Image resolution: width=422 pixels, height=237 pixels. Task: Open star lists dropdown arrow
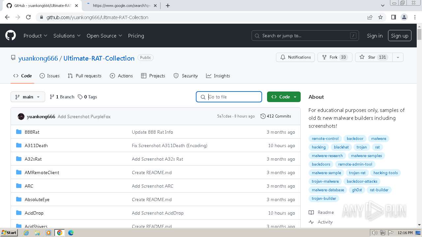click(398, 57)
